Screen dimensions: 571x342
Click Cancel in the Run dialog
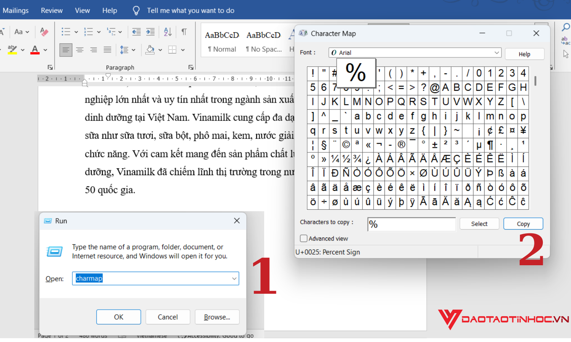[x=168, y=317]
